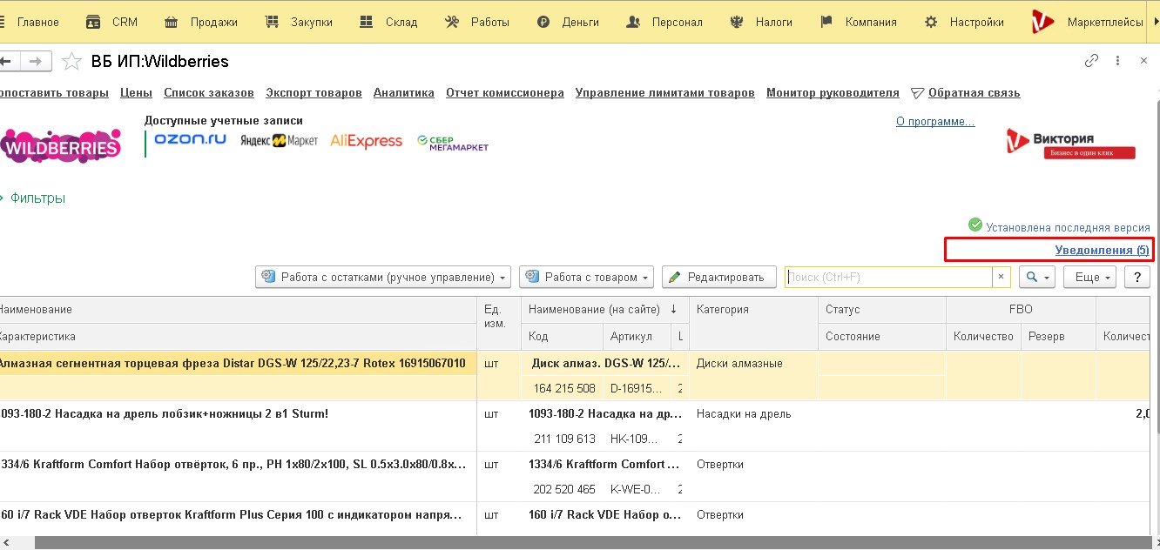The width and height of the screenshot is (1160, 550).
Task: Click the Статус column header
Action: (x=881, y=310)
